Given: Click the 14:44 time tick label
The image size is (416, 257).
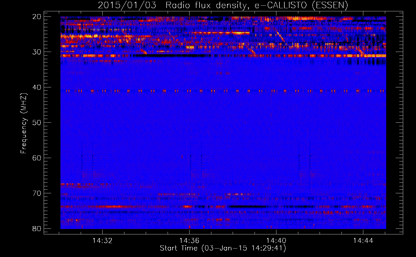Looking at the screenshot, I should tap(363, 241).
